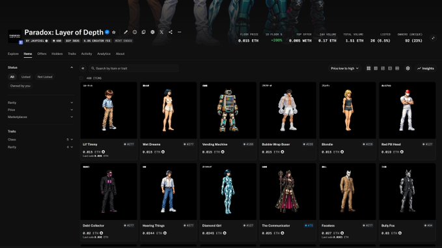Click the Hearing Things item name
442x248 pixels.
pyautogui.click(x=154, y=225)
